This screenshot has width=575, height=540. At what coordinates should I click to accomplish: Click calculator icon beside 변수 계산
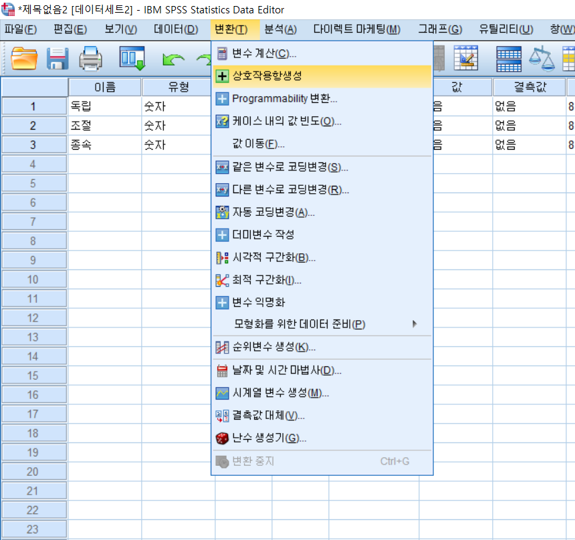[222, 53]
